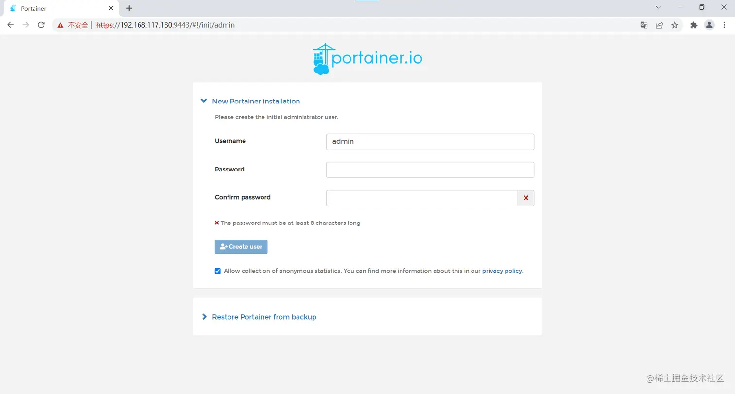735x394 pixels.
Task: Bookmark this page with the star icon
Action: [675, 25]
